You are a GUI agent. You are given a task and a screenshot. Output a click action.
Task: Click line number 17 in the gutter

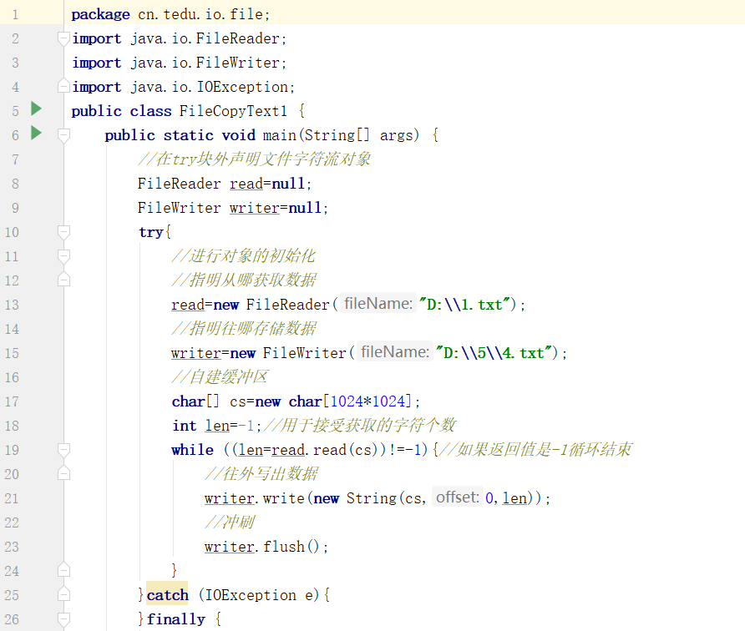[x=12, y=401]
